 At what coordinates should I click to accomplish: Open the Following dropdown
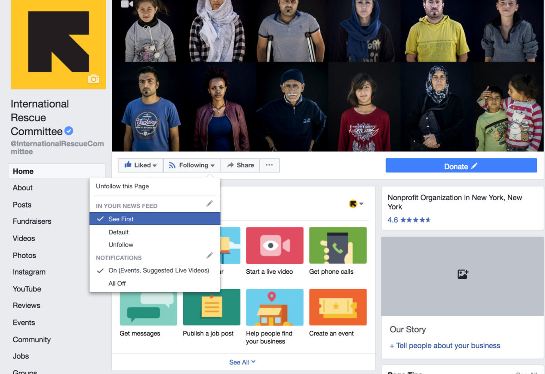pos(192,165)
